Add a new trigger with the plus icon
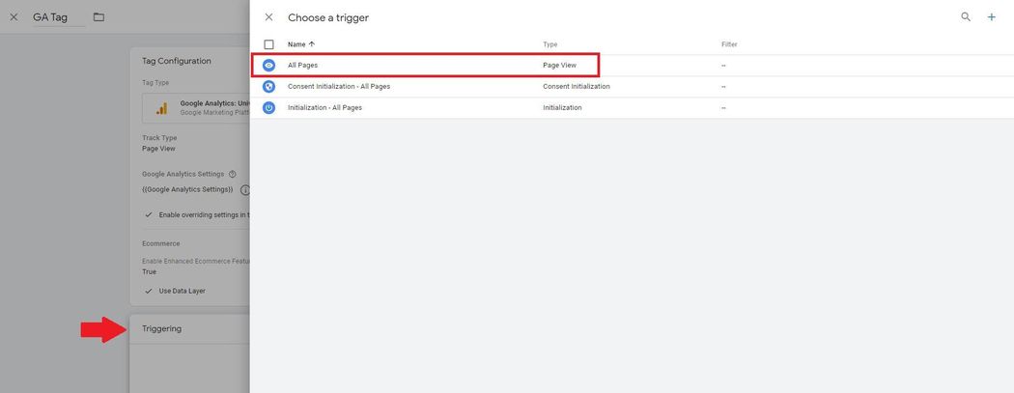 [992, 17]
